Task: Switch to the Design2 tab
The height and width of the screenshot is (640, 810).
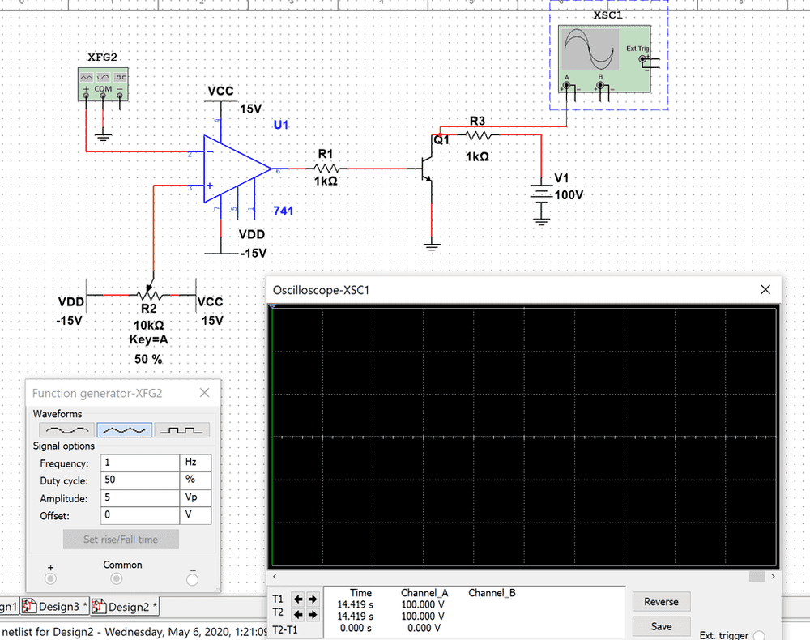Action: (x=127, y=607)
